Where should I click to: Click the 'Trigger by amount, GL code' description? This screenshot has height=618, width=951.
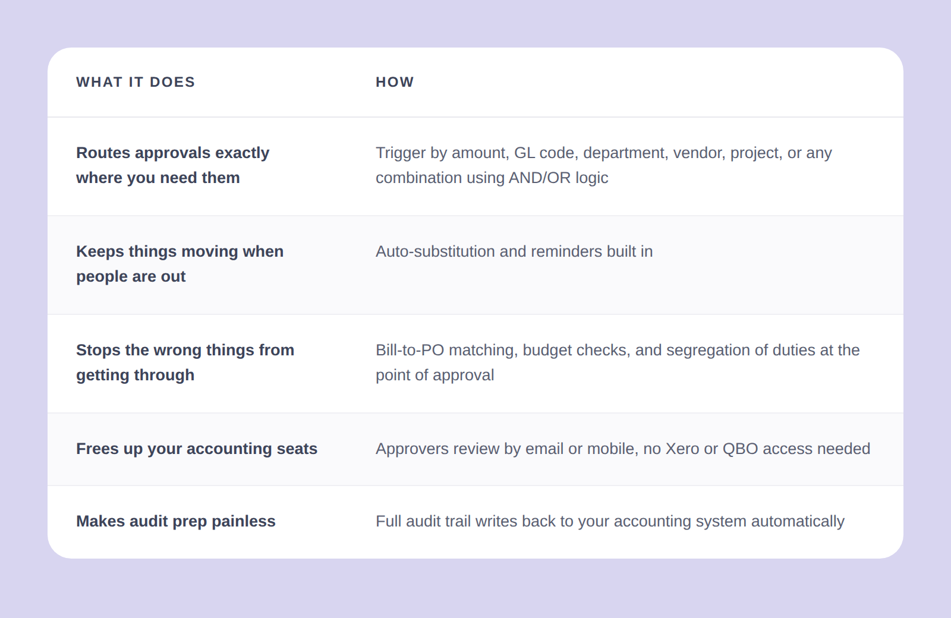[x=604, y=165]
